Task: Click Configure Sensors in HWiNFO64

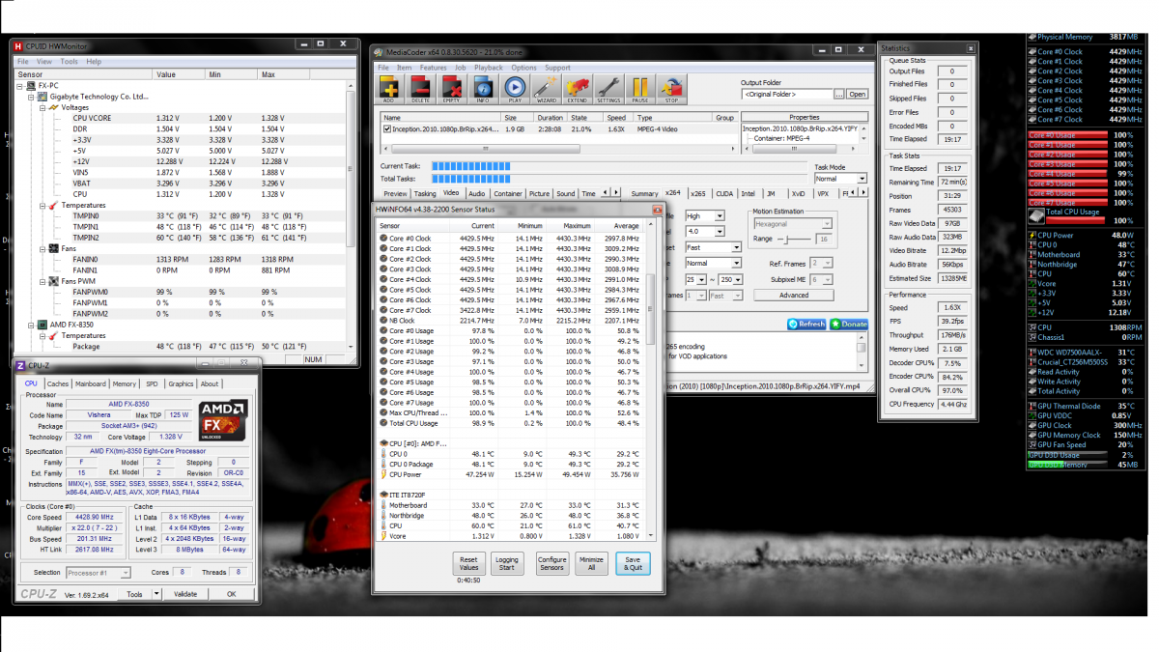Action: pyautogui.click(x=552, y=563)
